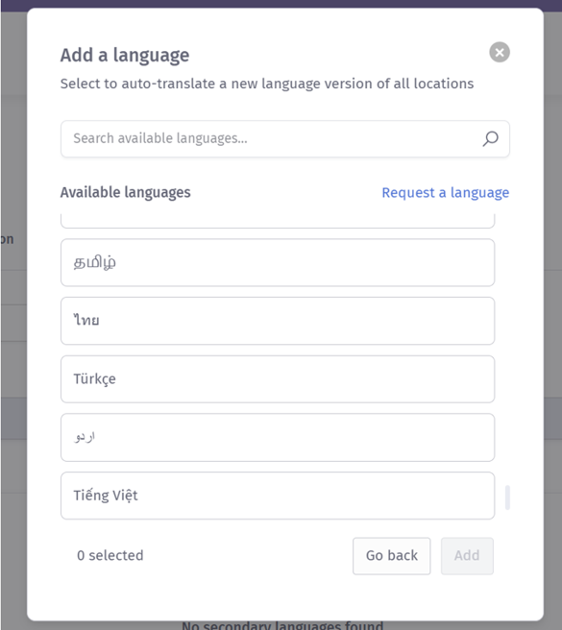Image resolution: width=562 pixels, height=630 pixels.
Task: Click the magnifying glass search icon
Action: click(490, 138)
